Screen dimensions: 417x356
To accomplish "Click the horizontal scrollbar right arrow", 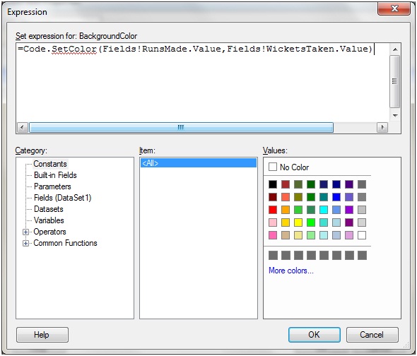I will click(382, 127).
